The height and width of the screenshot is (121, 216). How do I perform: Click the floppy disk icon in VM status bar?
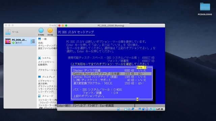point(126,109)
